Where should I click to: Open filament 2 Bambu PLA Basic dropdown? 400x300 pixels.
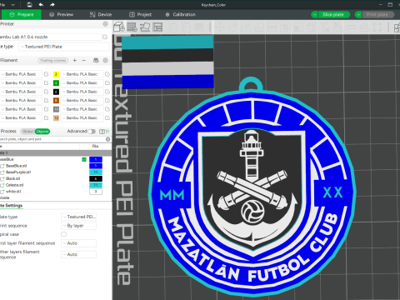[x=82, y=74]
